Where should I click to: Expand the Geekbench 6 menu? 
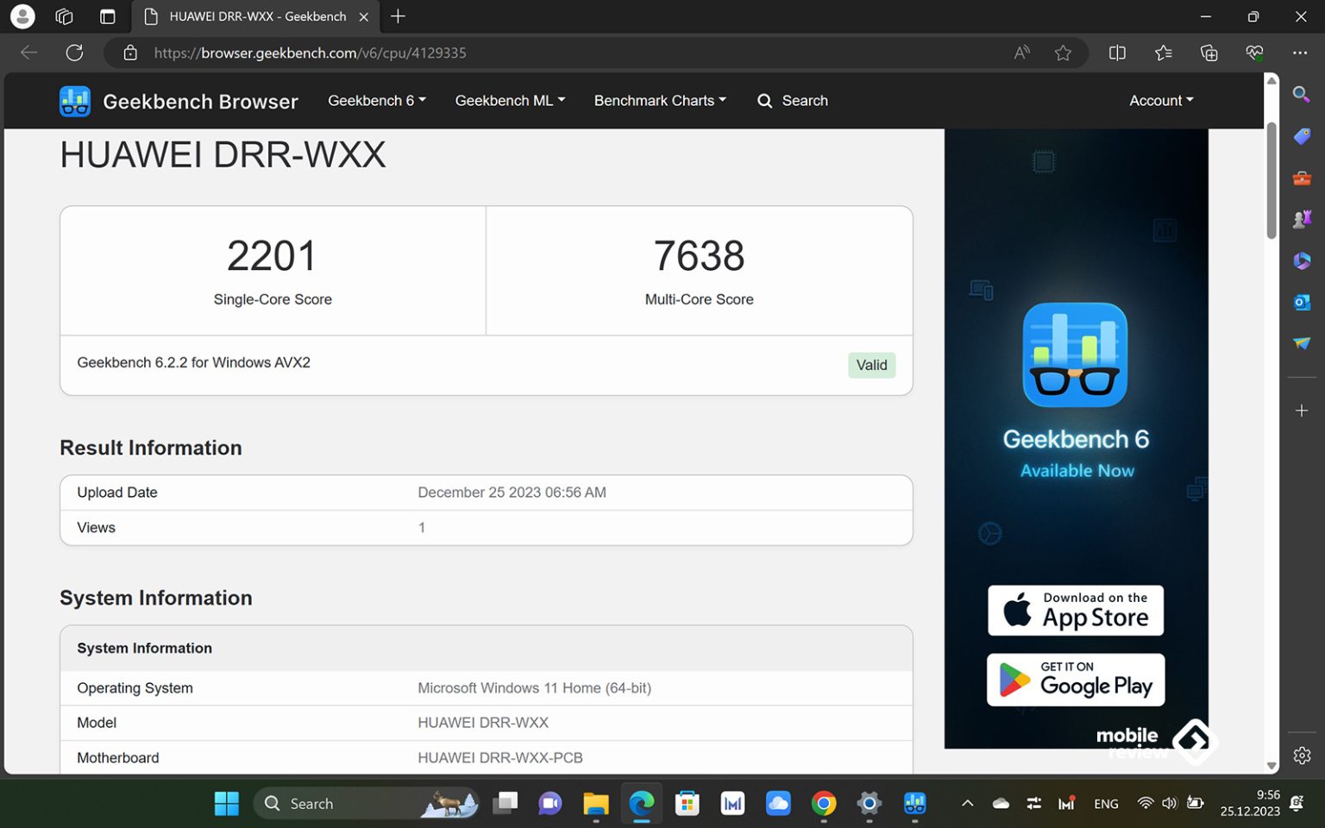[377, 101]
